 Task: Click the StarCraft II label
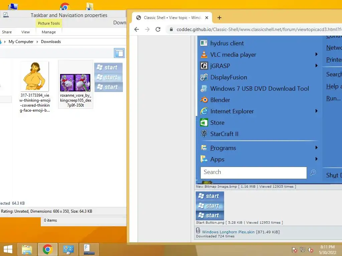[224, 134]
